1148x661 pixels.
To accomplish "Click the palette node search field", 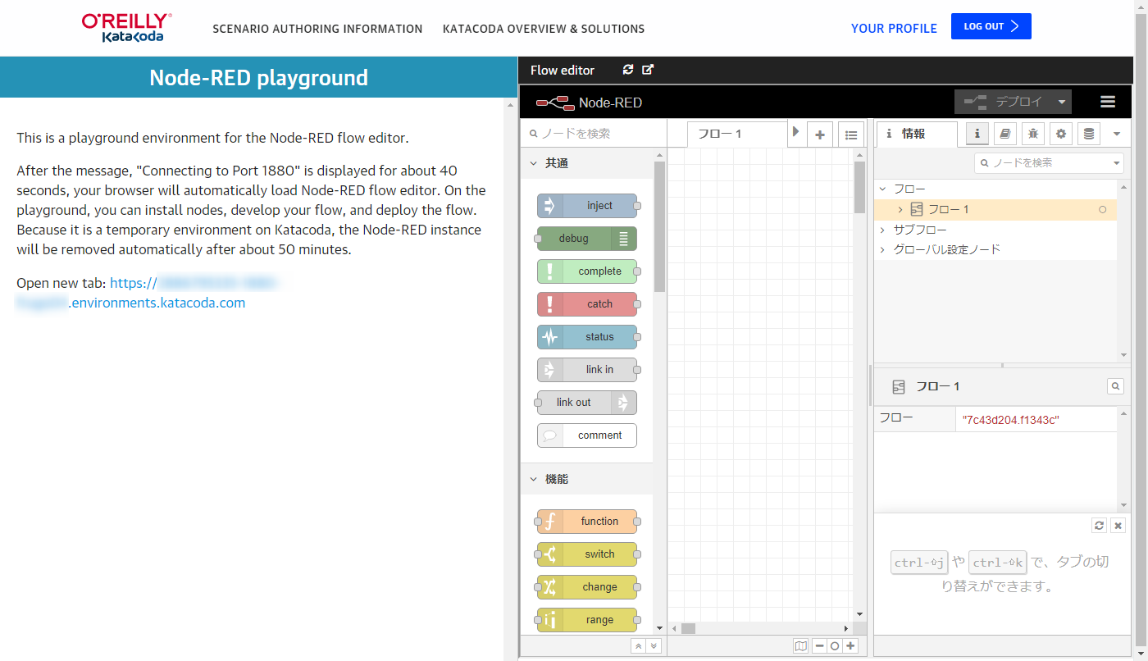I will [x=594, y=134].
